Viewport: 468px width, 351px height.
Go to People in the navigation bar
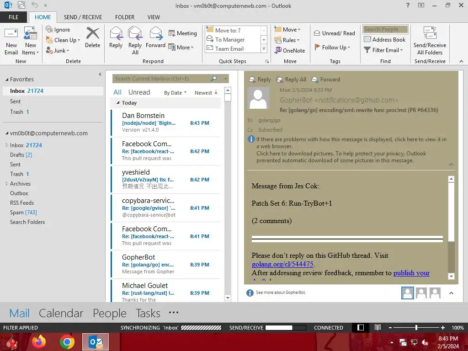pyautogui.click(x=110, y=313)
